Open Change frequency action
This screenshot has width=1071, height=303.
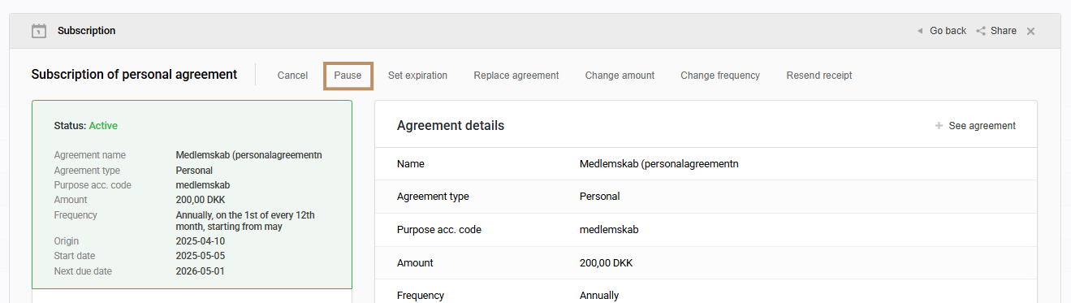point(720,76)
